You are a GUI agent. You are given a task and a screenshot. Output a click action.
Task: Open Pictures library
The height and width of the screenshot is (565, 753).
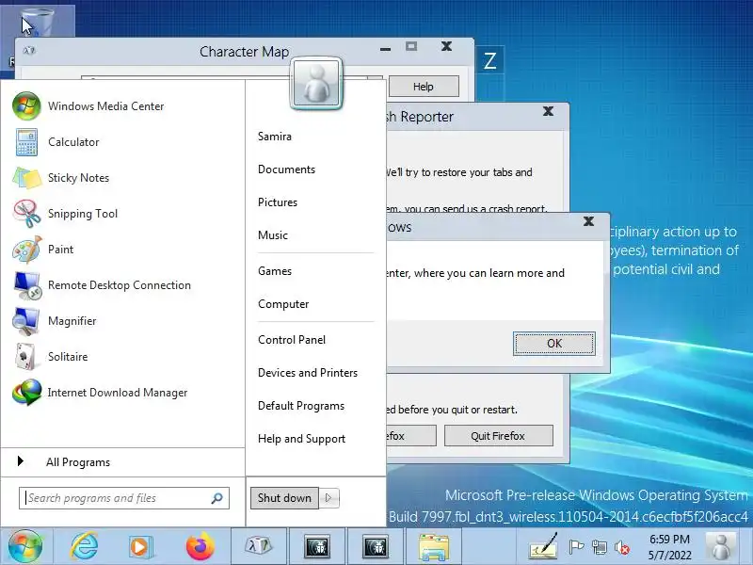(278, 202)
